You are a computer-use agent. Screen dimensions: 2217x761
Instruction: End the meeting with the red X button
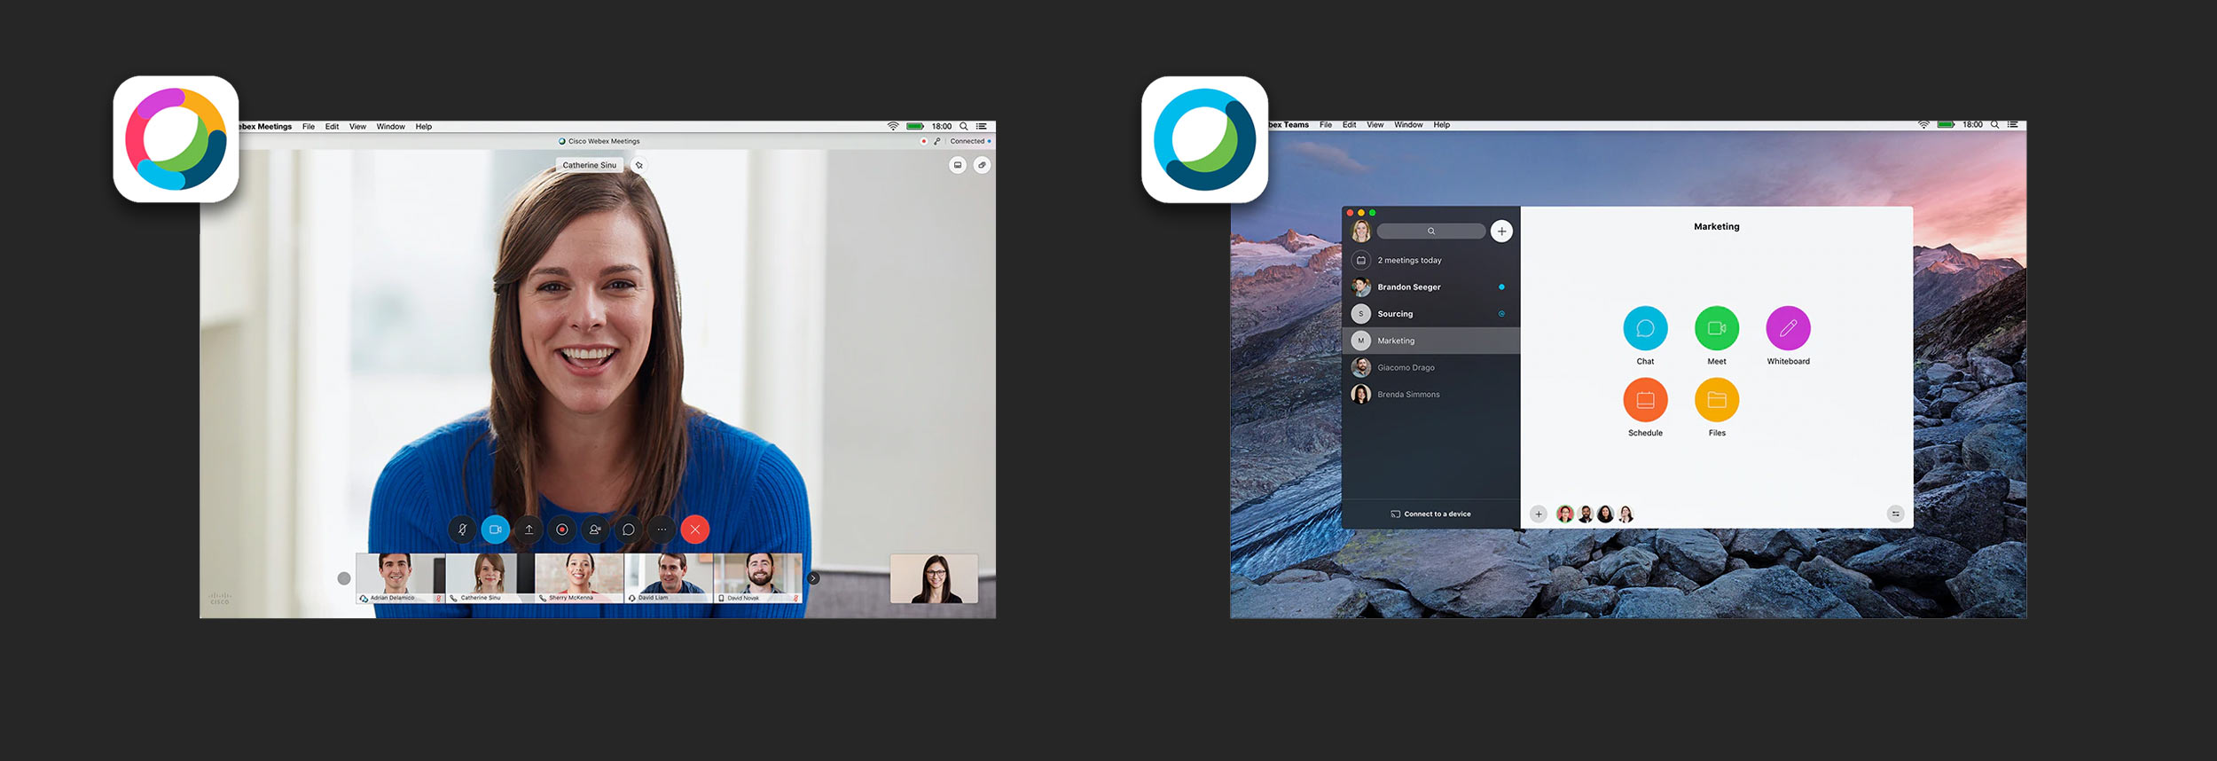pyautogui.click(x=695, y=530)
